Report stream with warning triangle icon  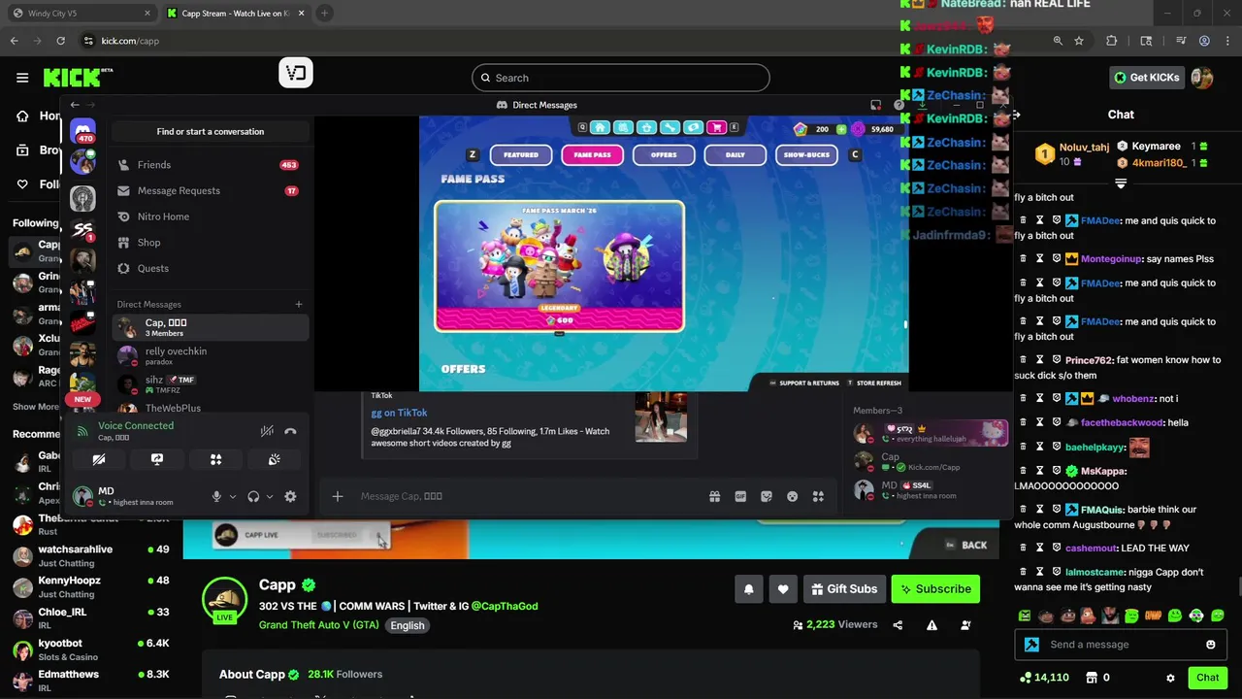[x=931, y=625]
